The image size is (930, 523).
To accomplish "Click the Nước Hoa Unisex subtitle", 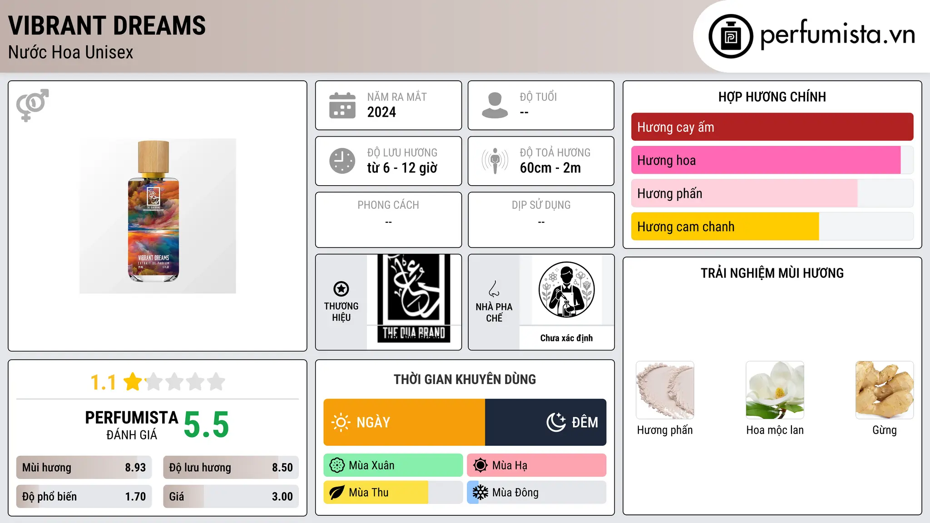I will (x=71, y=53).
